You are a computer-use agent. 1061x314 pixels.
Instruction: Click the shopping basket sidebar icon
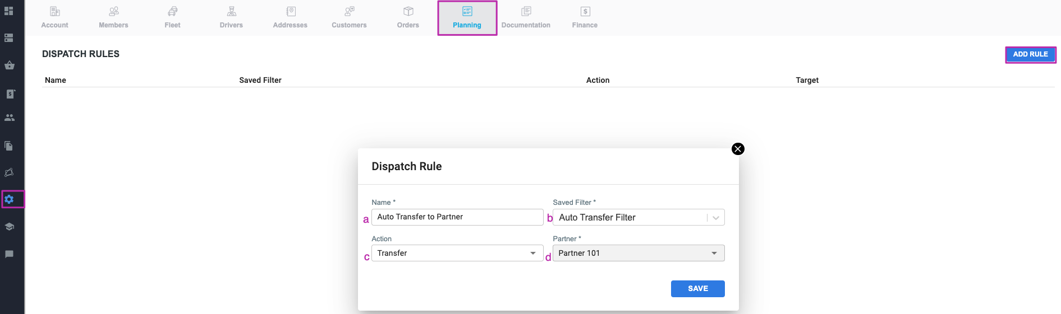pyautogui.click(x=9, y=65)
